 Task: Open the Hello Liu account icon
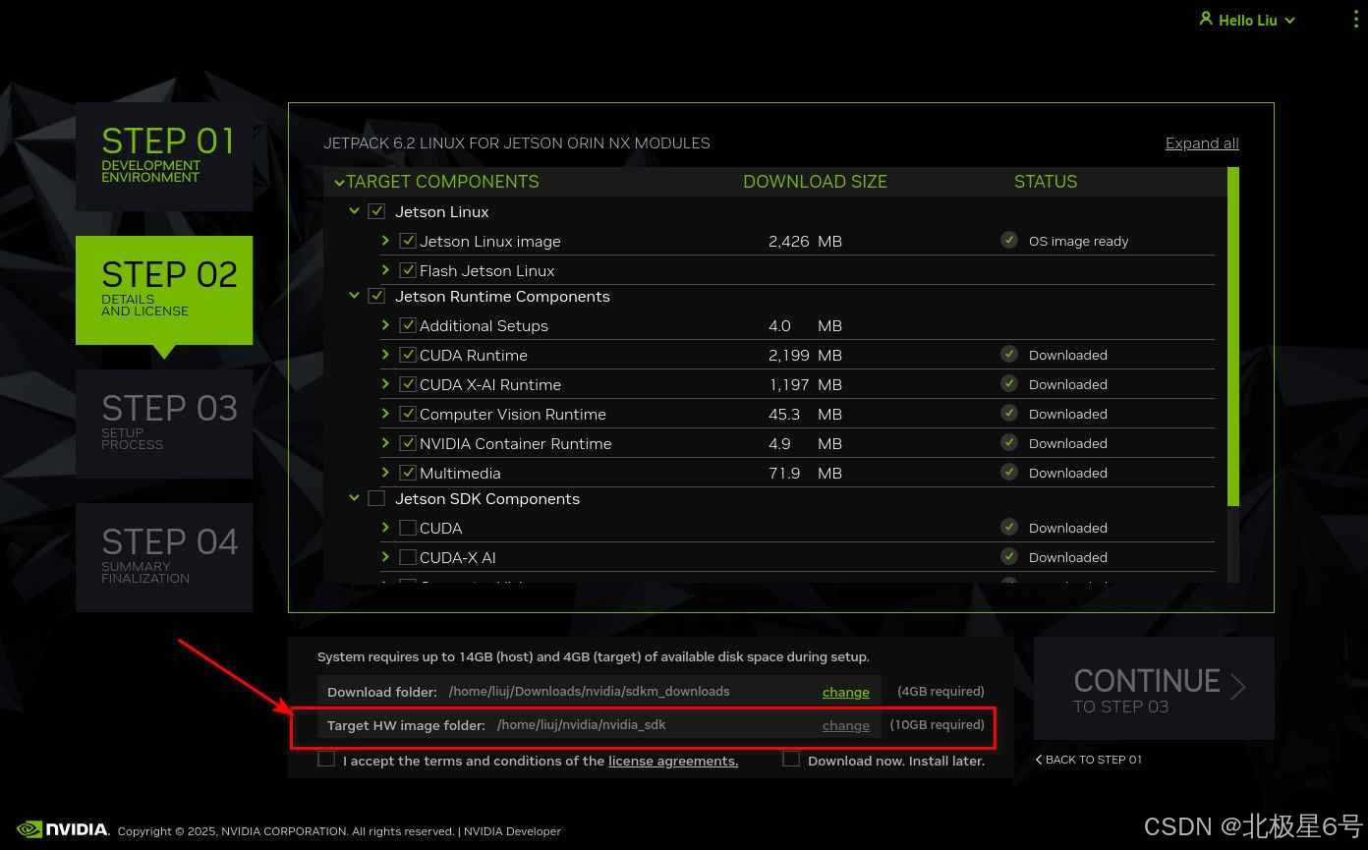click(x=1207, y=20)
